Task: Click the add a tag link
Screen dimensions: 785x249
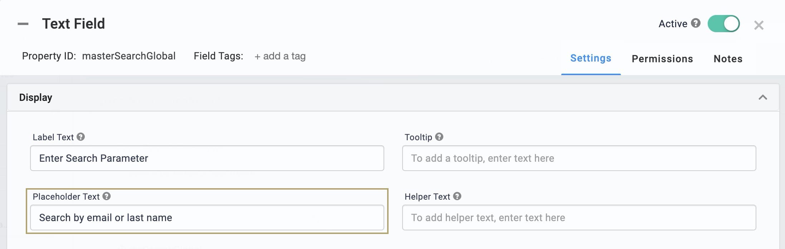Action: tap(280, 56)
